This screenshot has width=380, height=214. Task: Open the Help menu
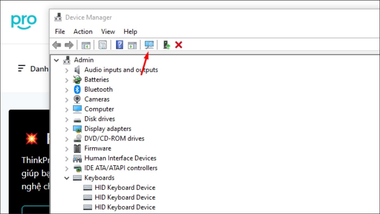[130, 31]
